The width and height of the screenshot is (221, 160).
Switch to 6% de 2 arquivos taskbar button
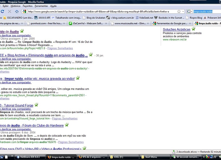pyautogui.click(x=93, y=157)
